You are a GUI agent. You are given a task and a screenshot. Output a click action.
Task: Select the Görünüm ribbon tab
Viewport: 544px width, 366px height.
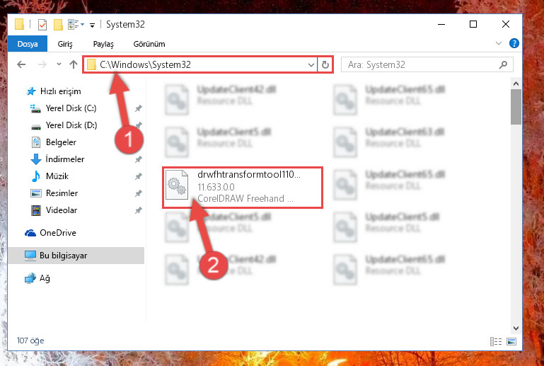point(149,44)
